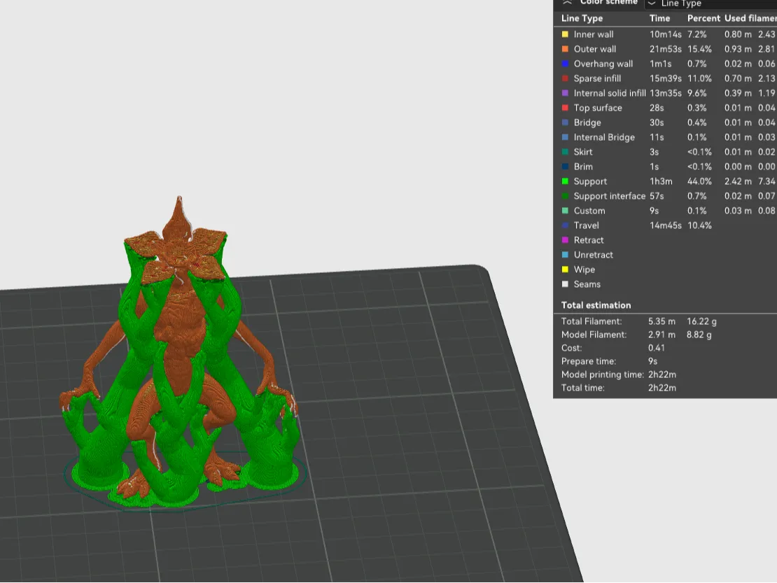Screen dimensions: 777x583
Task: Click the Internal Bridge legend square
Action: point(565,137)
